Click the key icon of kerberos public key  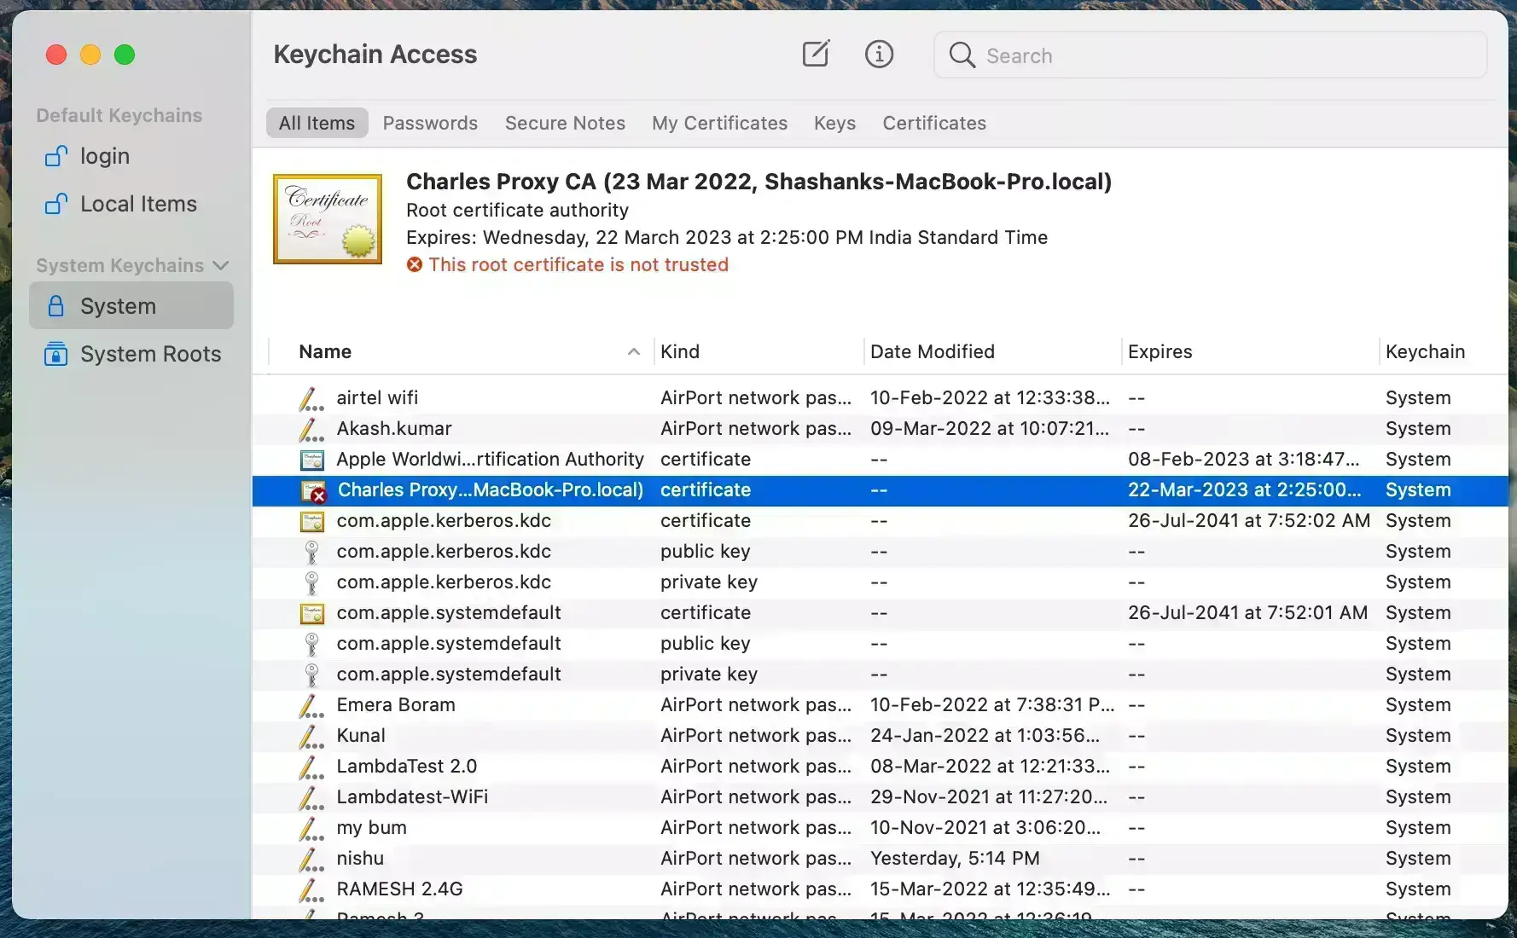coord(312,553)
